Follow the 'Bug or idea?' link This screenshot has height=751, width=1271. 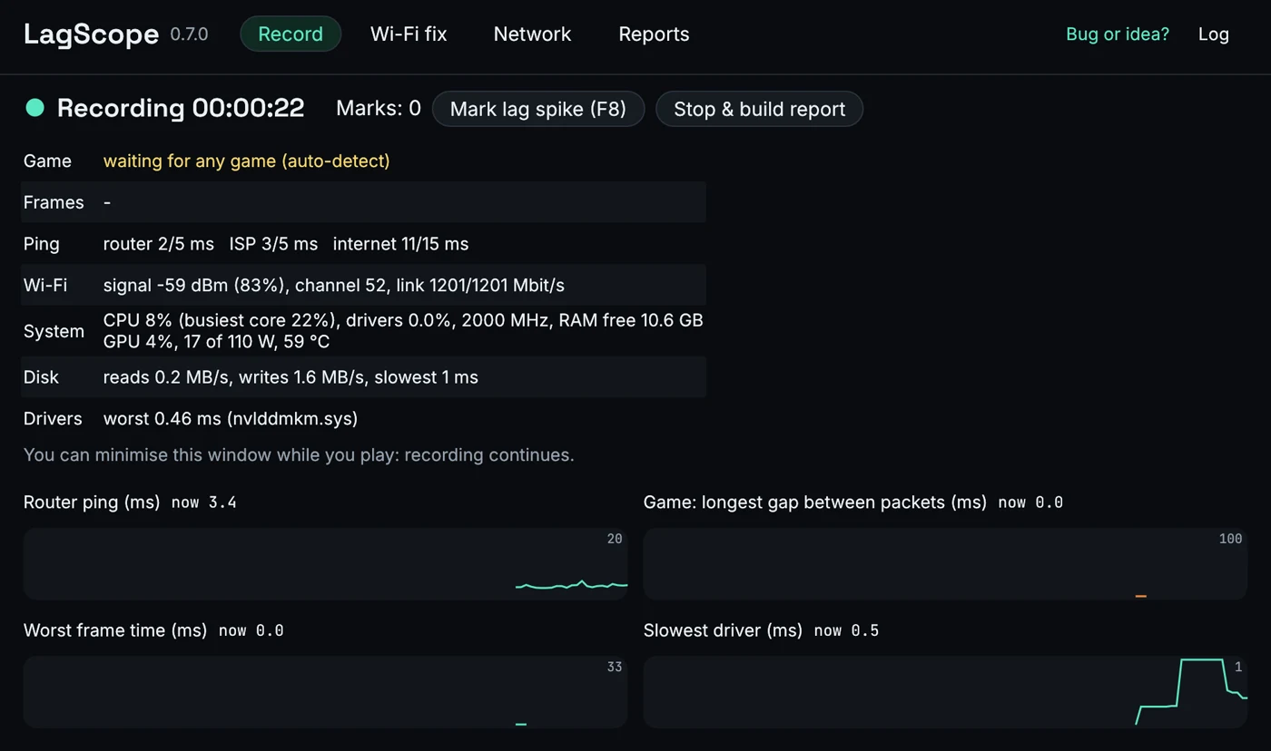click(1118, 34)
